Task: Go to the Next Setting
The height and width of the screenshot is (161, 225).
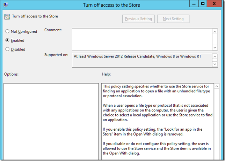Action: coord(173,19)
